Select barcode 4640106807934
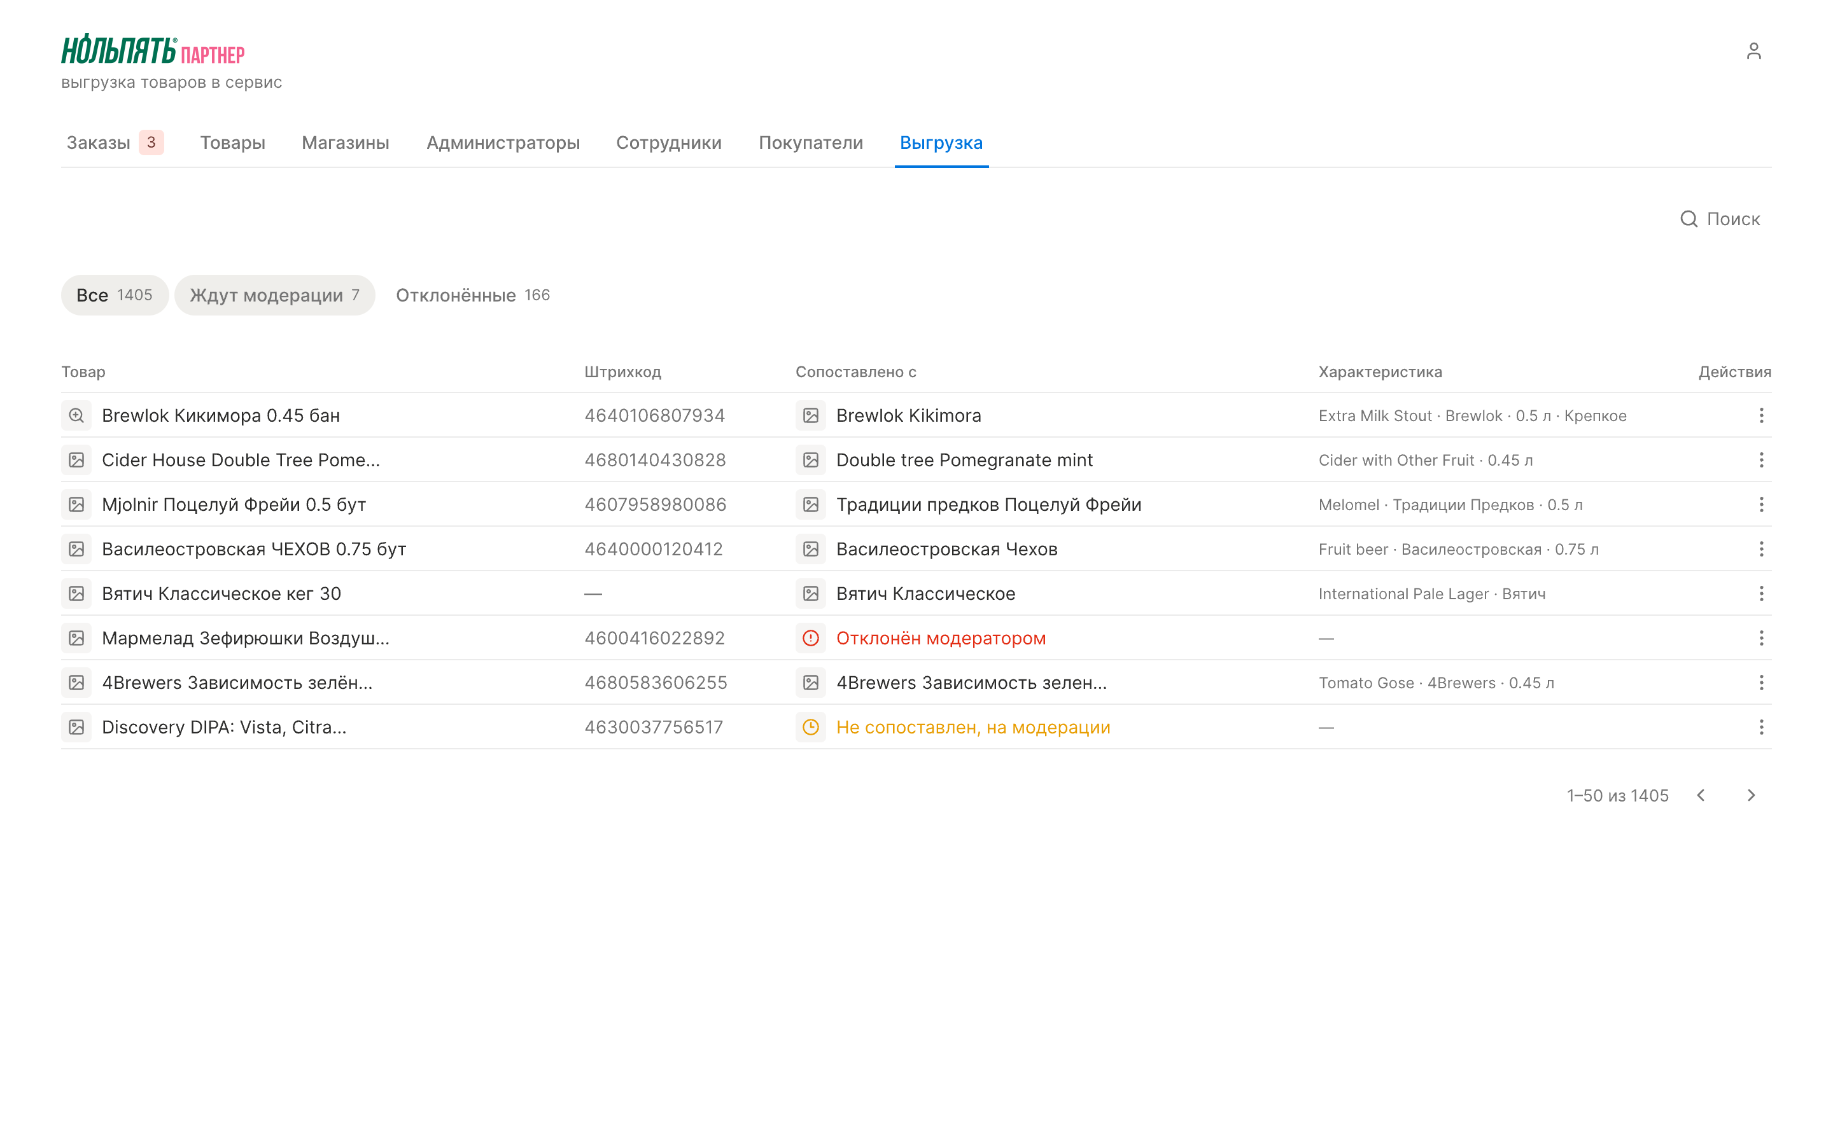The image size is (1833, 1145). coord(654,415)
